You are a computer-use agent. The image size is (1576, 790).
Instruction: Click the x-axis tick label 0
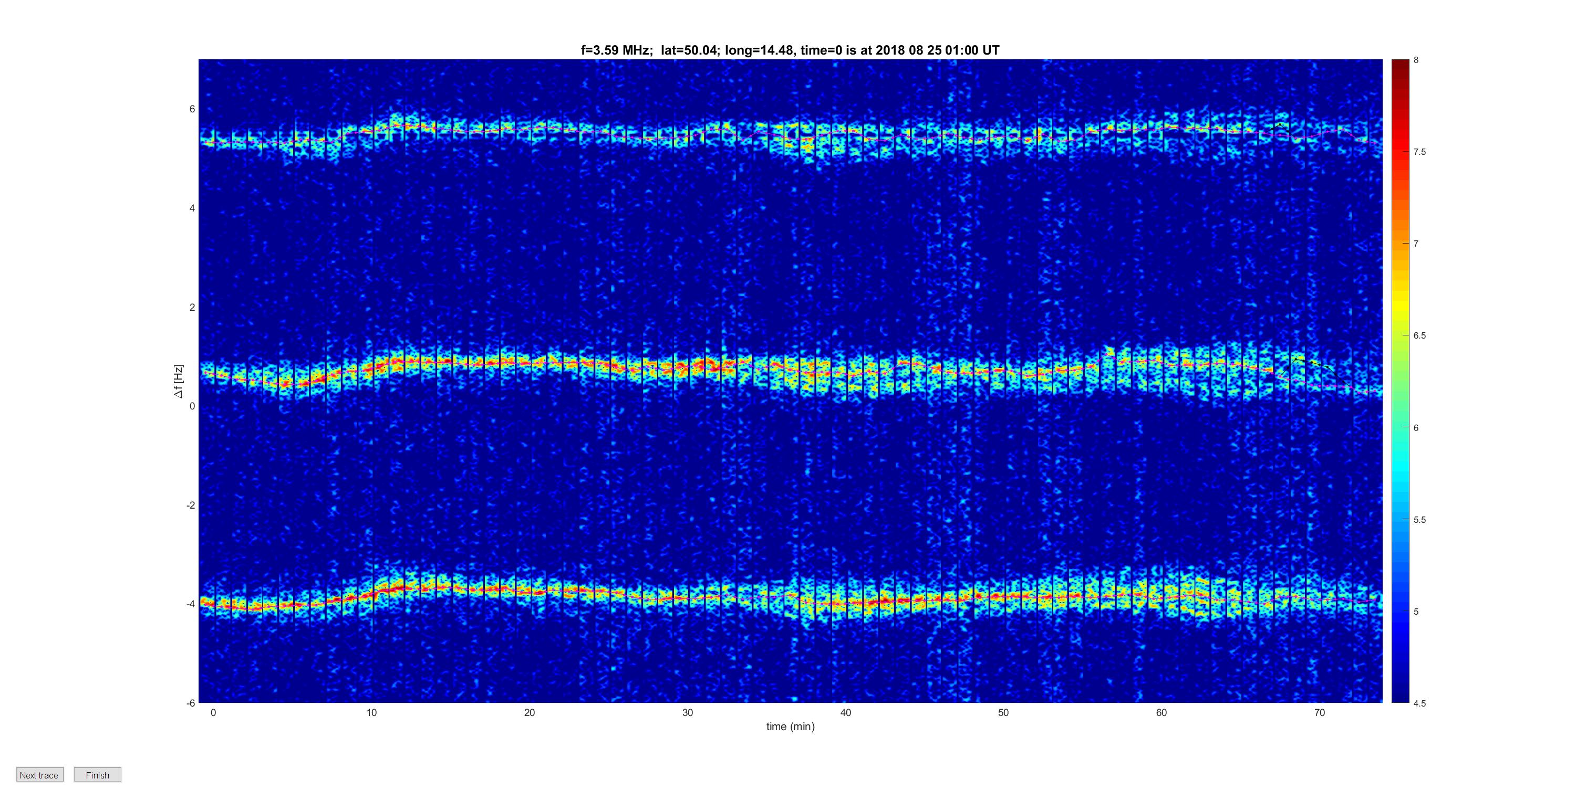213,712
